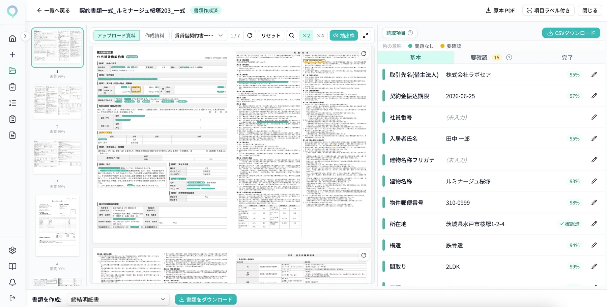Viewport: 607px width, 307px height.
Task: Edit the 社員番号 field pencil
Action: pyautogui.click(x=594, y=117)
